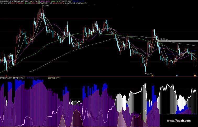The width and height of the screenshot is (198, 127).
Task: Click the turnover rate 0.48% in the info line
Action: click(69, 3)
